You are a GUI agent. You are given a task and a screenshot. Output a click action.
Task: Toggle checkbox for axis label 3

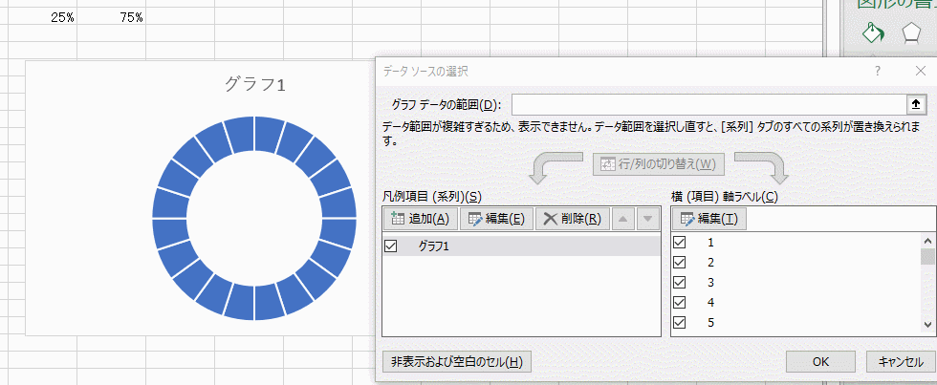[680, 283]
